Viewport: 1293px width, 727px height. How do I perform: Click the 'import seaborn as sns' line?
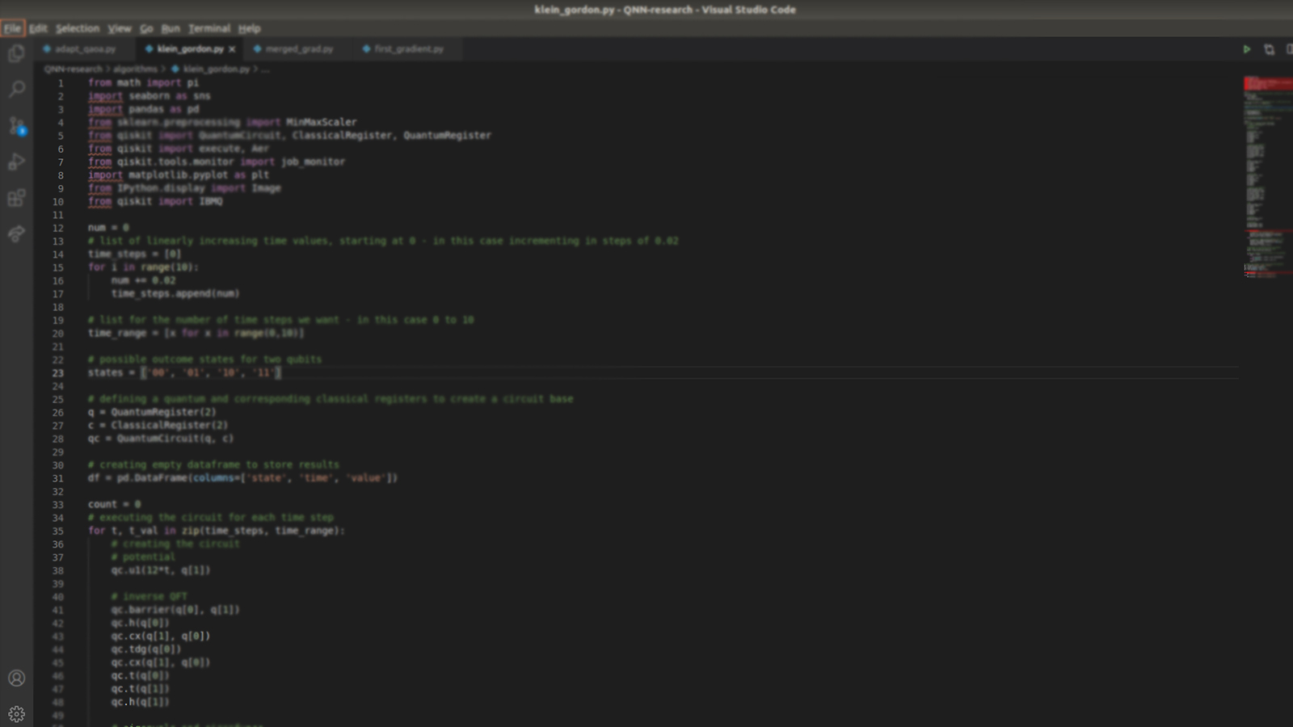[150, 96]
